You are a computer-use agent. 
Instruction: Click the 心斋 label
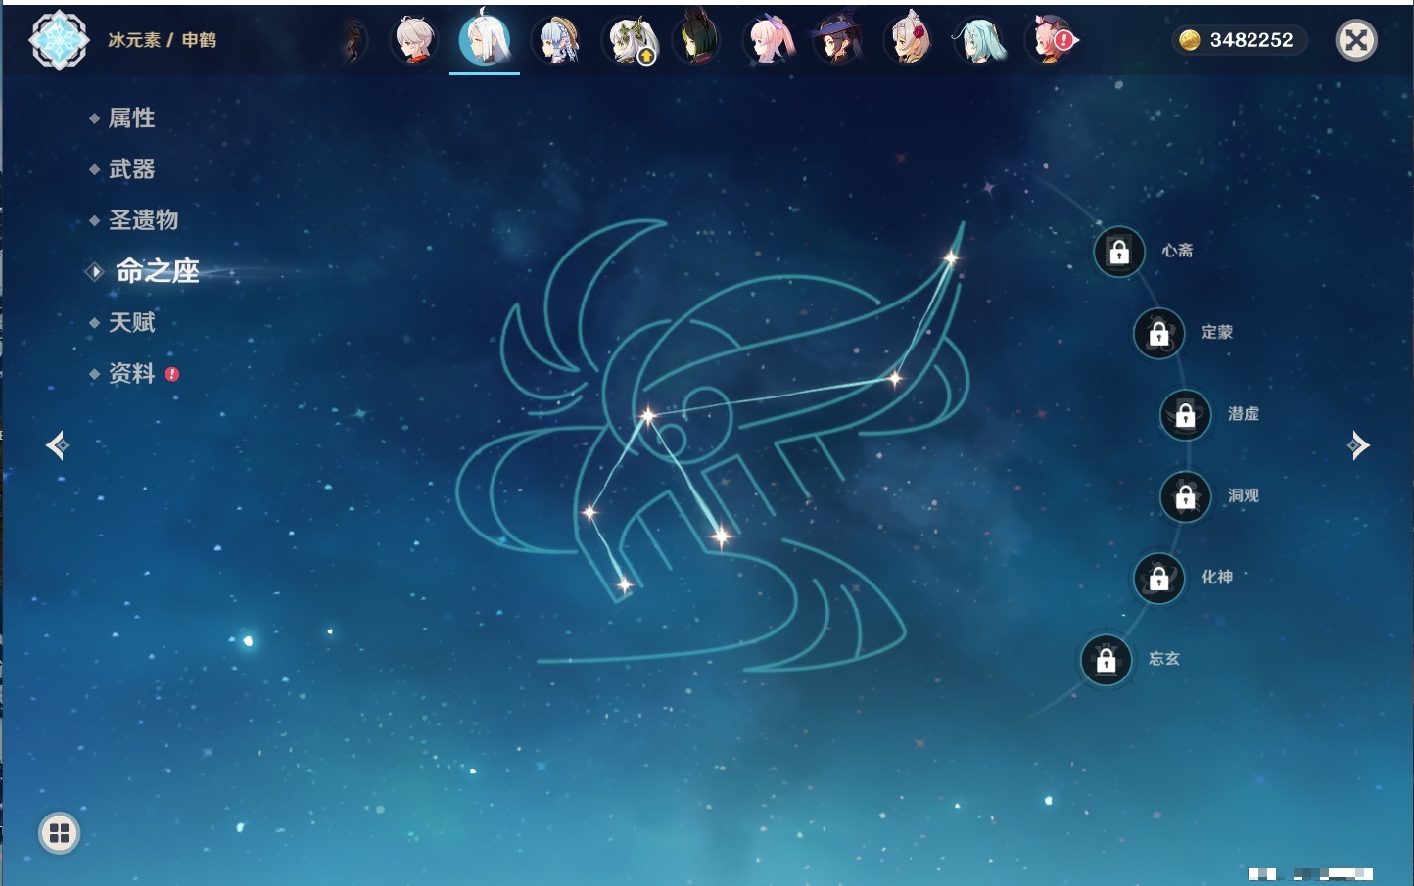click(x=1177, y=251)
